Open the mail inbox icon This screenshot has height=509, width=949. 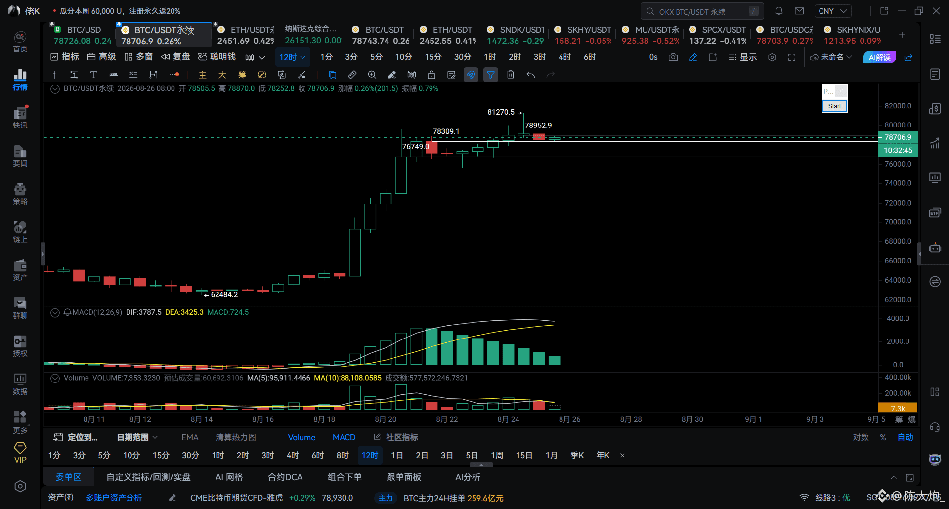pos(799,11)
